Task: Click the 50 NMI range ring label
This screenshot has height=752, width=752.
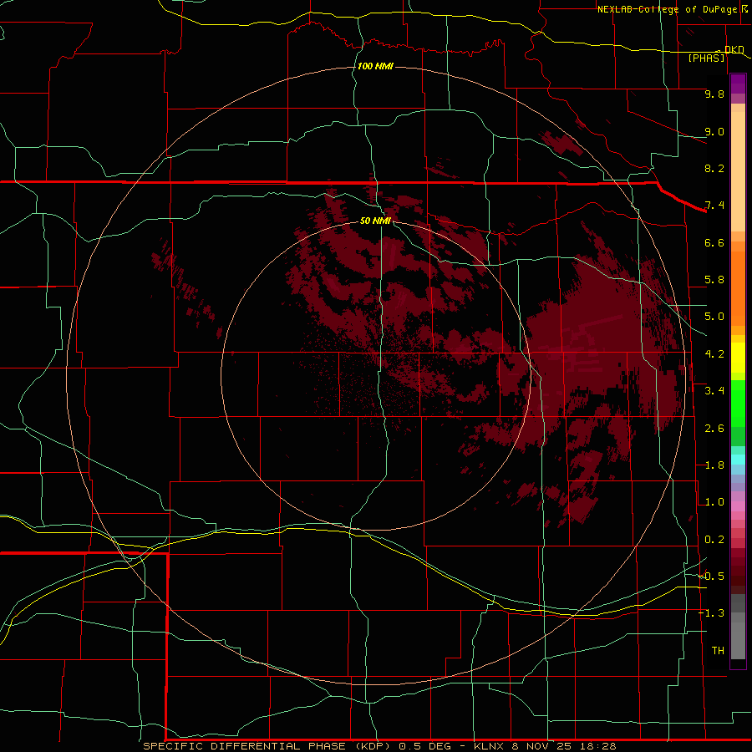Action: point(375,221)
